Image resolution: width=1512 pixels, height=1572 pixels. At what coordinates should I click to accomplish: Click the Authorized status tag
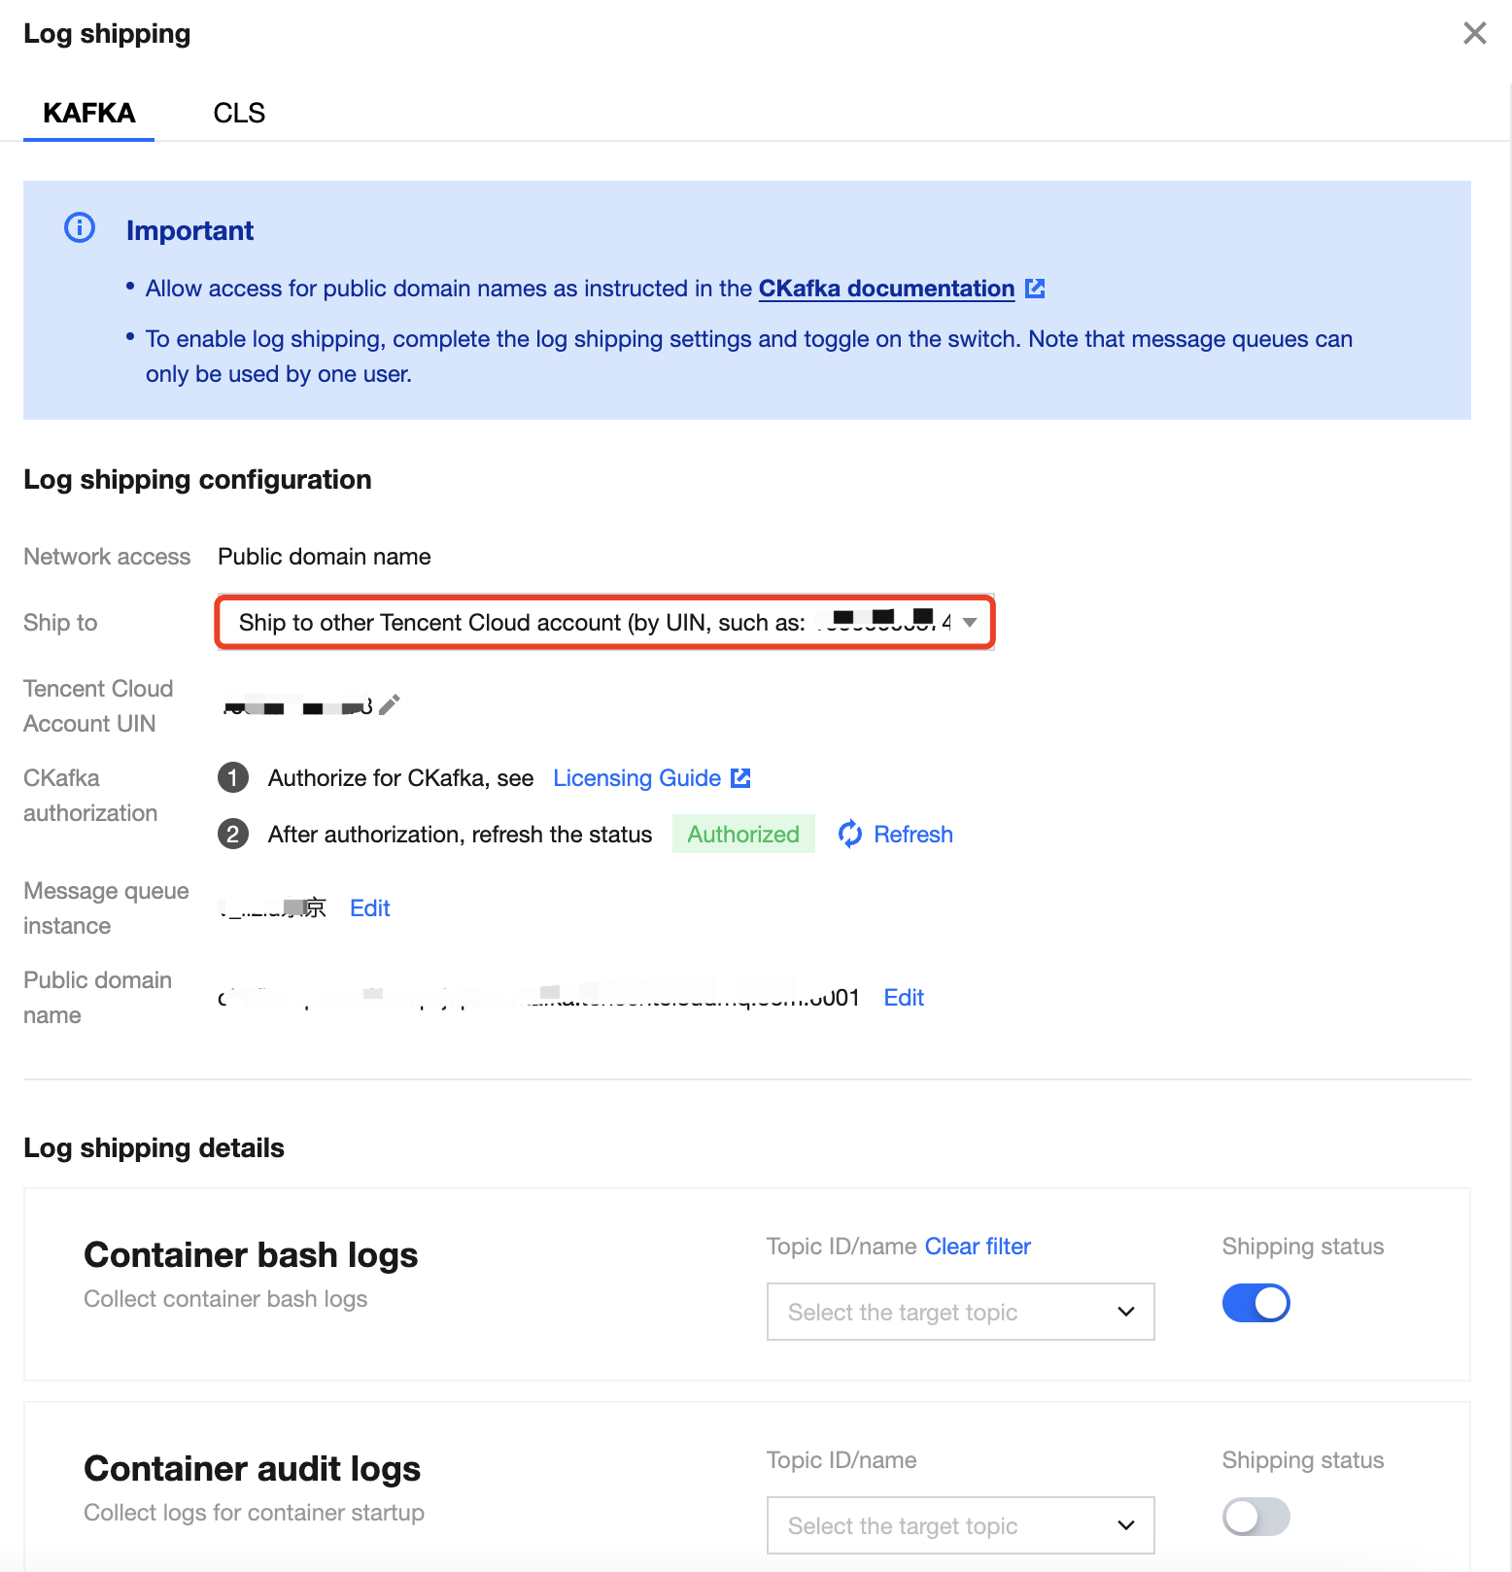tap(743, 835)
